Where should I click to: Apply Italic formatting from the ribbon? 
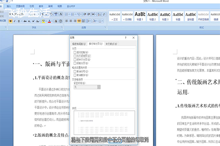click(x=14, y=21)
